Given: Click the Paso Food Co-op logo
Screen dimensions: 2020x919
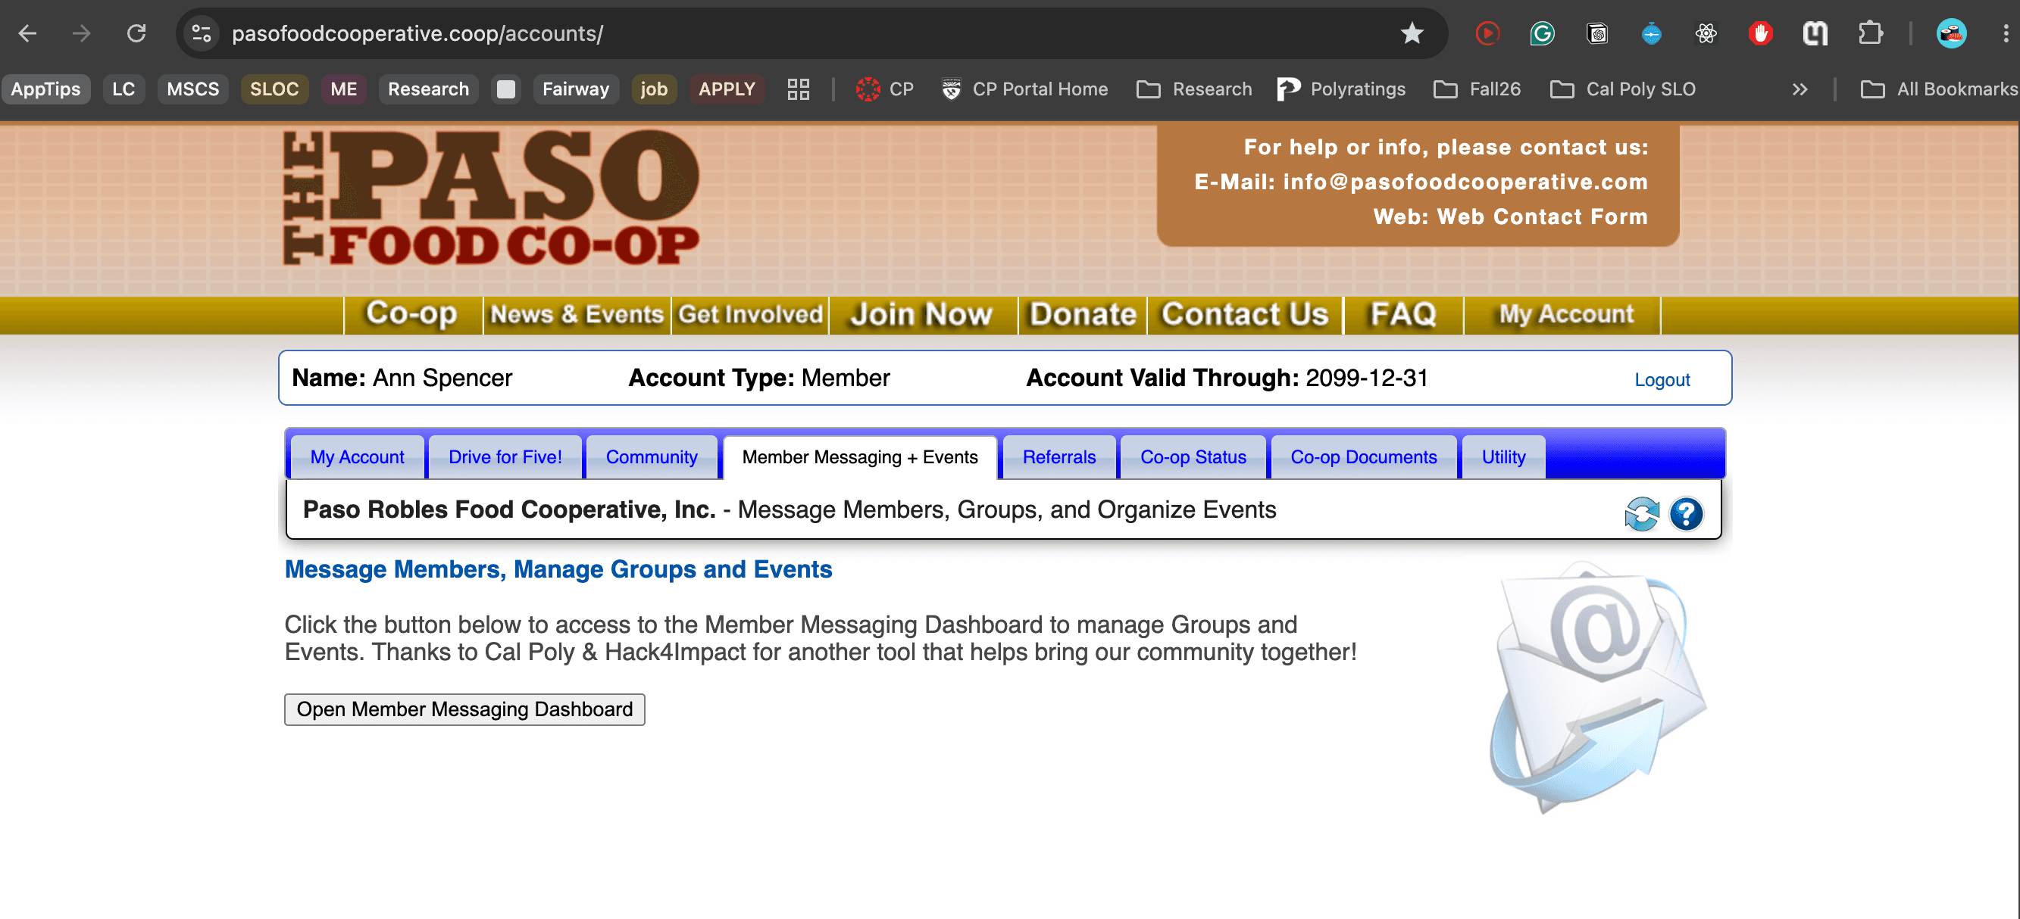Looking at the screenshot, I should click(491, 197).
